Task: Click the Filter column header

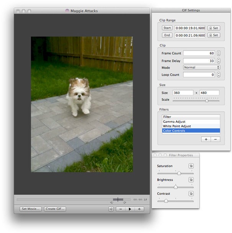Action: tap(191, 117)
